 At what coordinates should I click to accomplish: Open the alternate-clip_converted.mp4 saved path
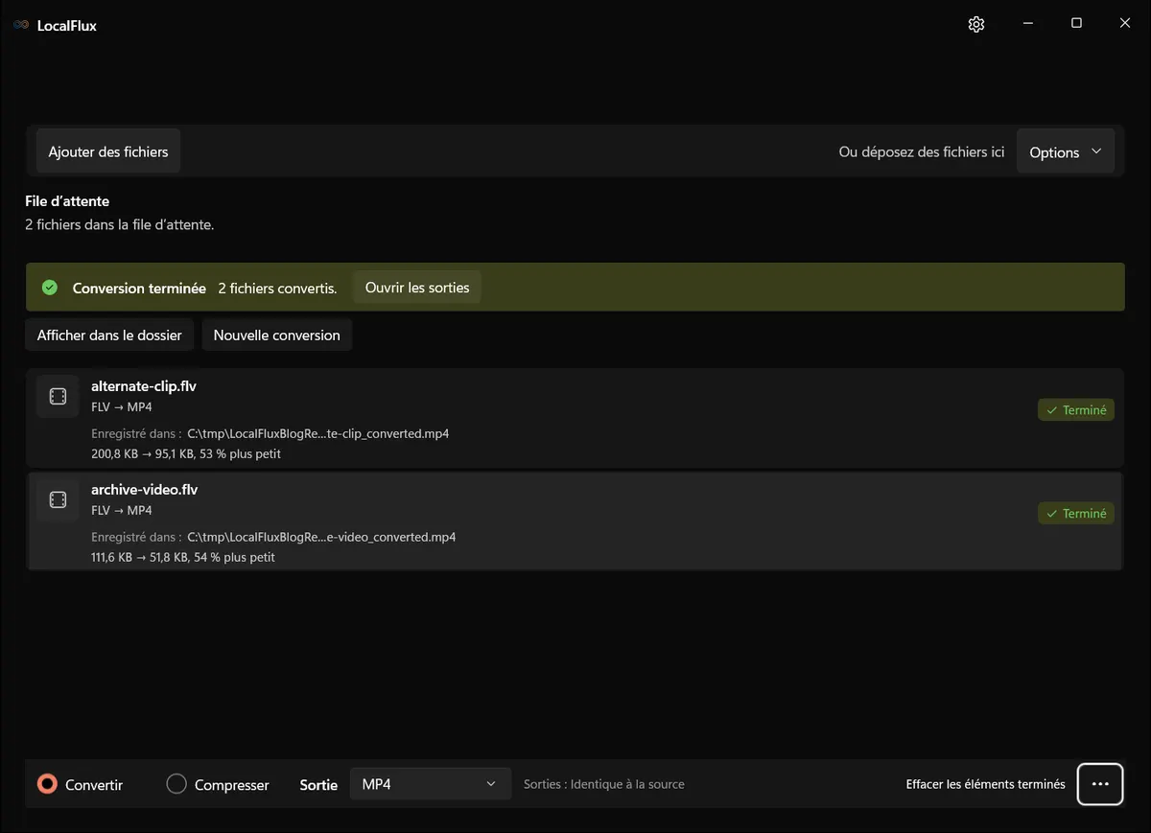(318, 433)
